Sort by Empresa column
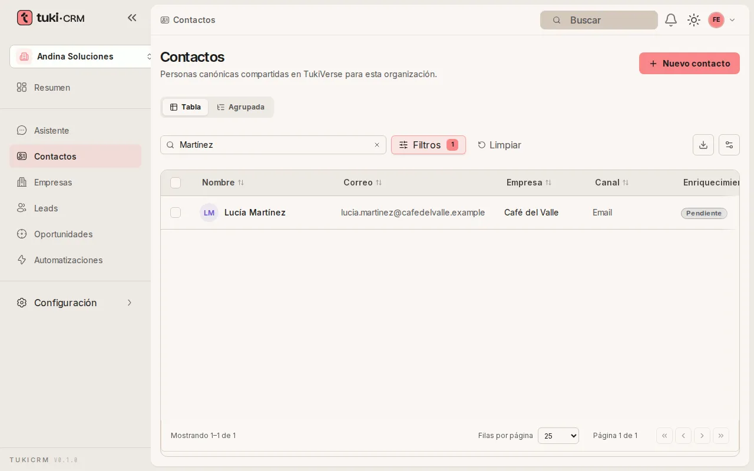Viewport: 754px width, 471px height. click(x=529, y=183)
